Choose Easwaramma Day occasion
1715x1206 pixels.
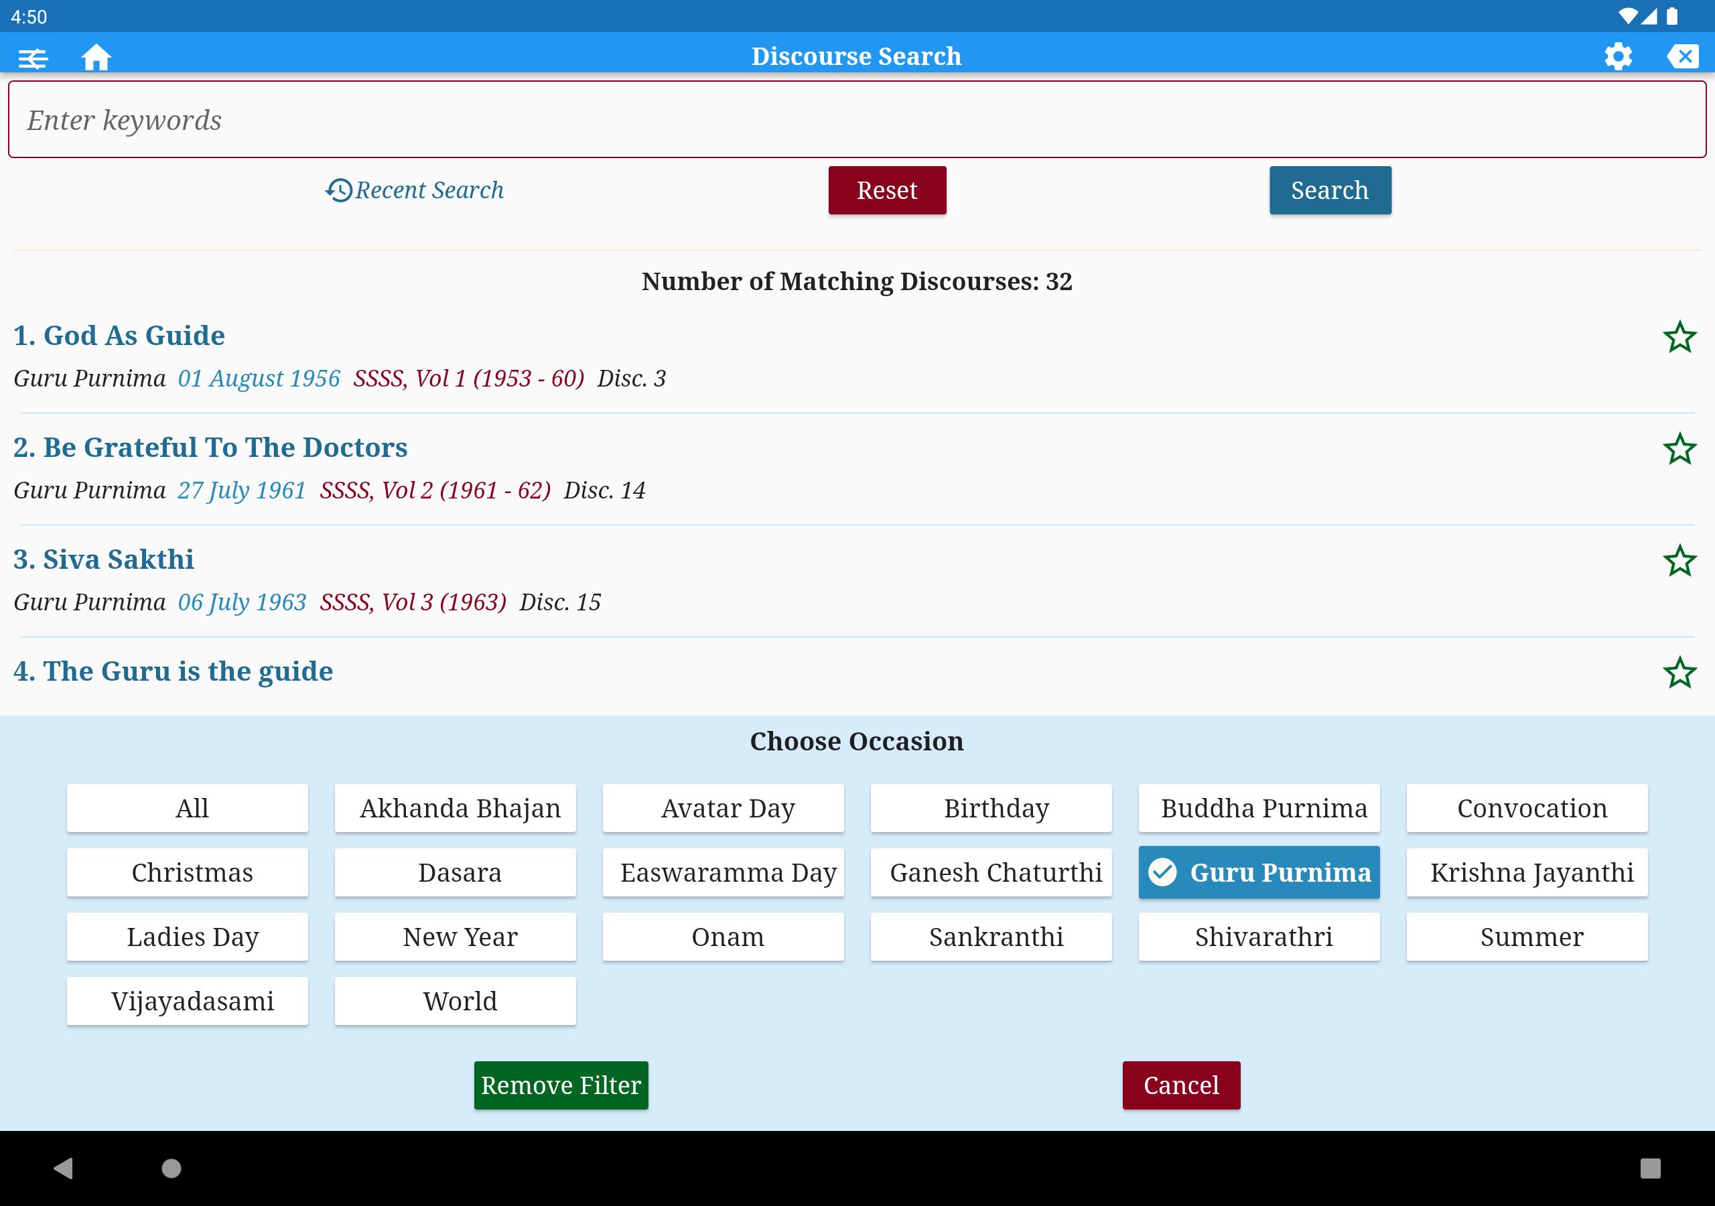pos(723,872)
